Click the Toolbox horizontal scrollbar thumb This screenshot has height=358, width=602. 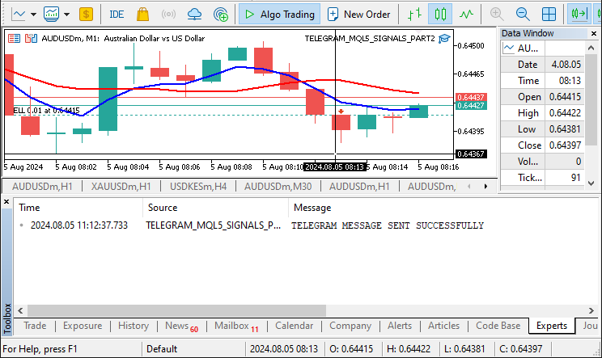click(176, 310)
